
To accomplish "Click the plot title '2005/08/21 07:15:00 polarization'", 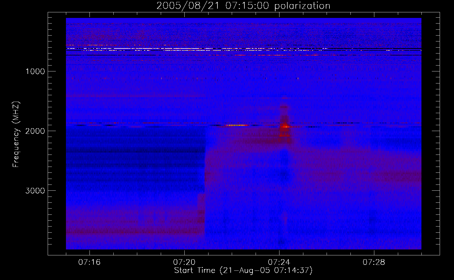I will pyautogui.click(x=243, y=6).
